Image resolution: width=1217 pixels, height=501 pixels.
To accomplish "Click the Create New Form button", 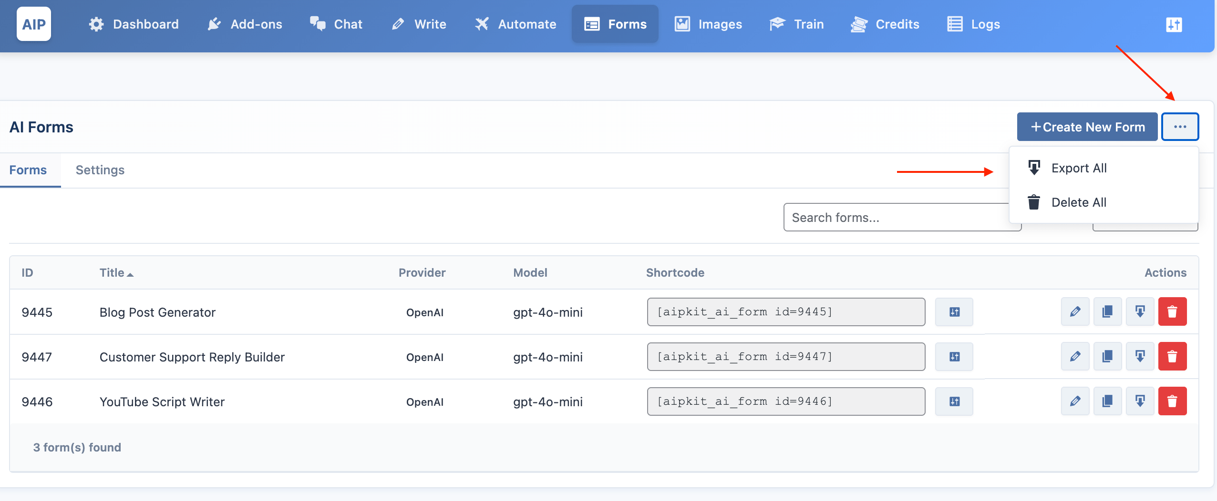I will [x=1087, y=127].
